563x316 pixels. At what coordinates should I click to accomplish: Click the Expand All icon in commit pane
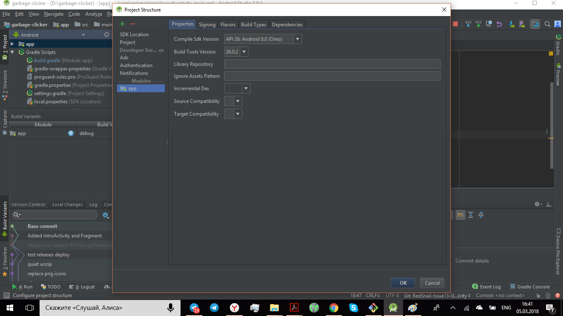tap(470, 215)
